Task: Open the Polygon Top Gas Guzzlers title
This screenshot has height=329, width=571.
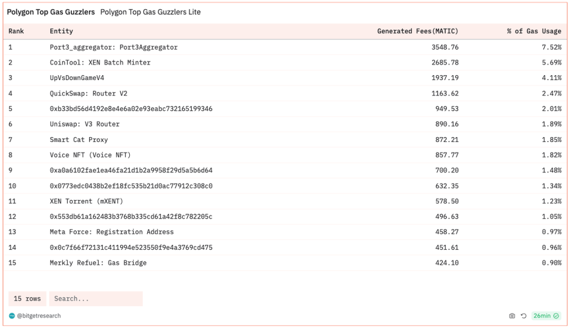Action: [x=51, y=12]
